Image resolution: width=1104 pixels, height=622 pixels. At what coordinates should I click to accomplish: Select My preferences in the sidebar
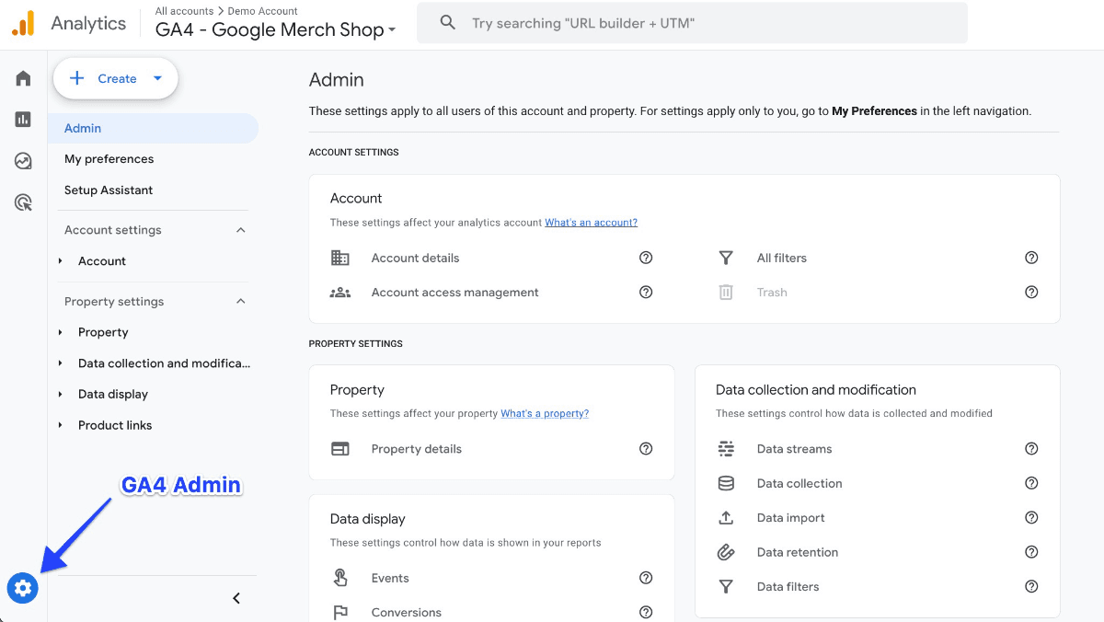[109, 159]
